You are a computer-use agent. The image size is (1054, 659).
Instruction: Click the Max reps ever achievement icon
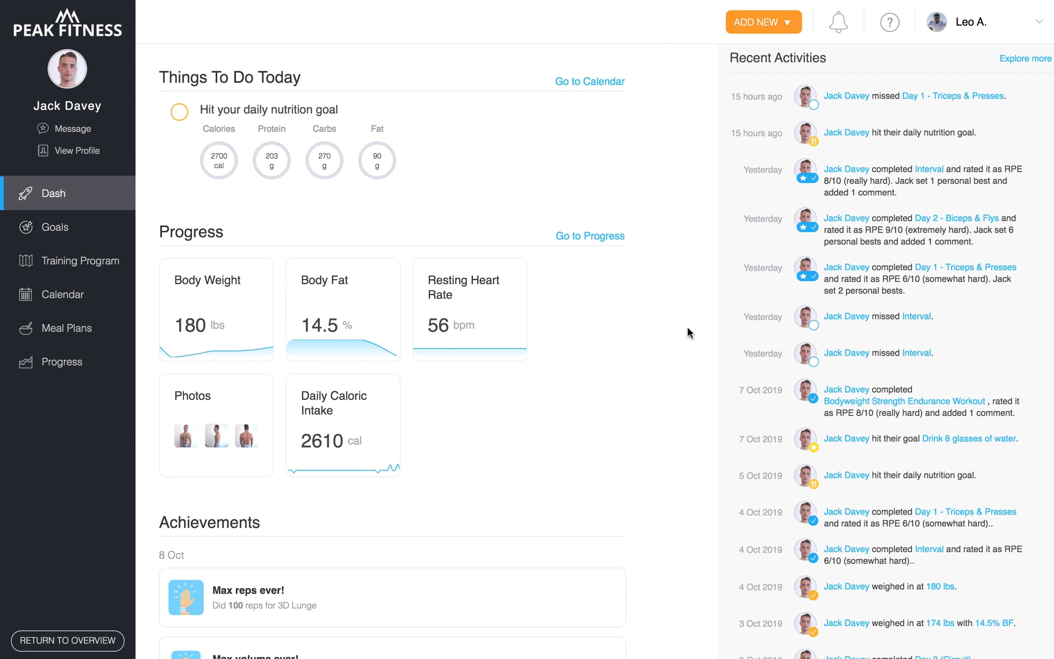click(186, 597)
